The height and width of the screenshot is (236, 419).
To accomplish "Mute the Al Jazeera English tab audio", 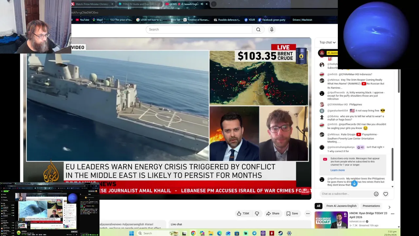I will (202, 4).
